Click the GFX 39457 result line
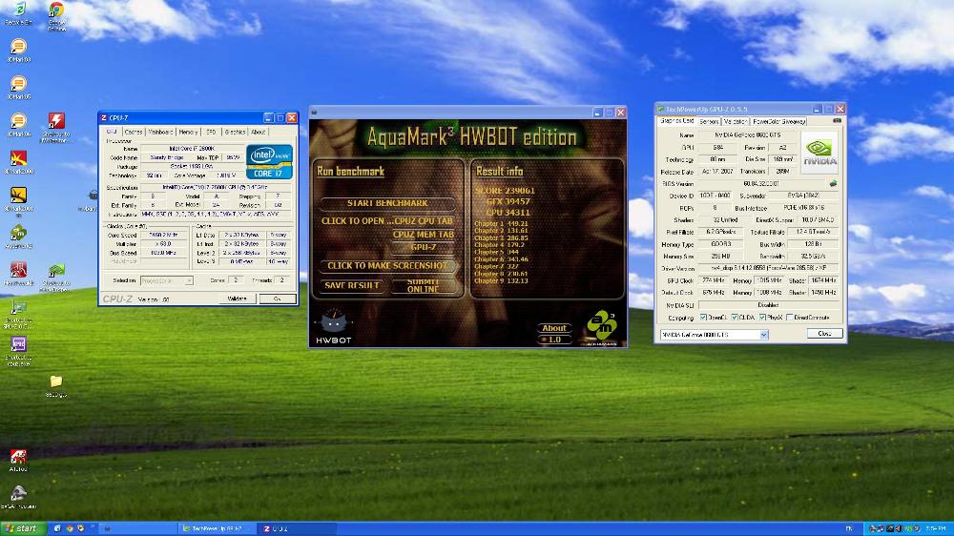954x536 pixels. (x=508, y=201)
